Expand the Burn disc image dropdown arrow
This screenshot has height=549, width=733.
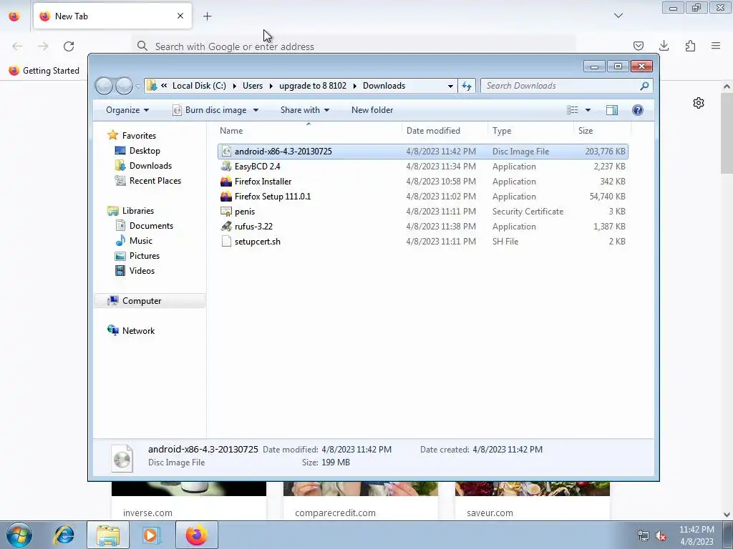click(256, 110)
